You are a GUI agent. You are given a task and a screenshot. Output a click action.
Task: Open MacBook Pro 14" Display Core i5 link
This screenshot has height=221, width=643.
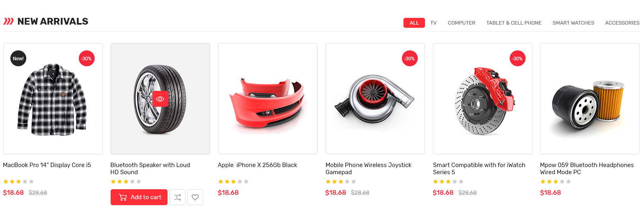tap(47, 165)
